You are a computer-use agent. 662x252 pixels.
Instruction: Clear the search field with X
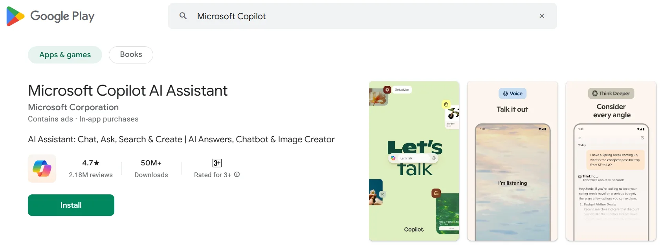(542, 16)
